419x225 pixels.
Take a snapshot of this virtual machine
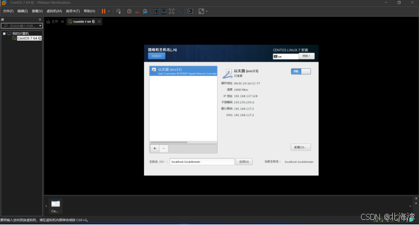click(x=129, y=11)
